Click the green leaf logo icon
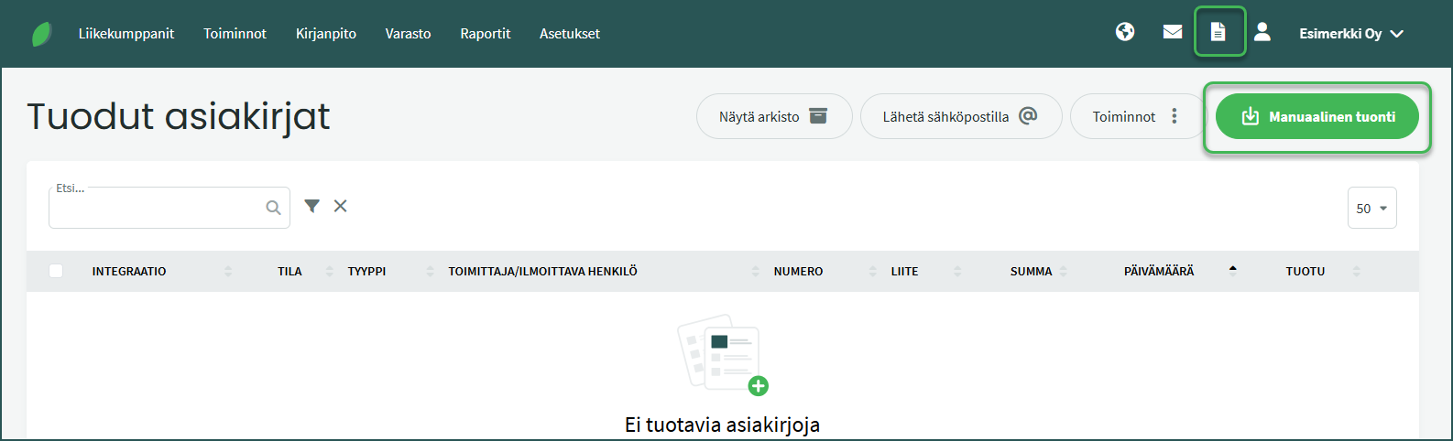Image resolution: width=1453 pixels, height=441 pixels. (42, 34)
